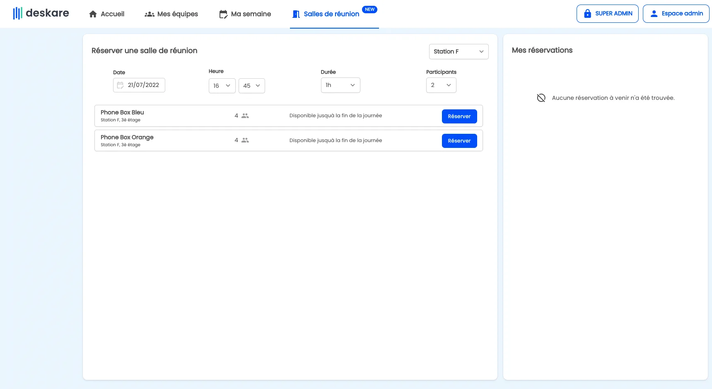This screenshot has width=712, height=389.
Task: Click the Phone Box Bleu room name
Action: (x=122, y=112)
